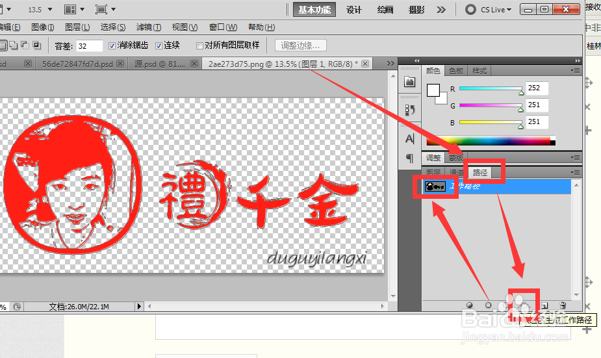Show hidden document tabs via >> chevron
The image size is (601, 358).
[x=390, y=63]
